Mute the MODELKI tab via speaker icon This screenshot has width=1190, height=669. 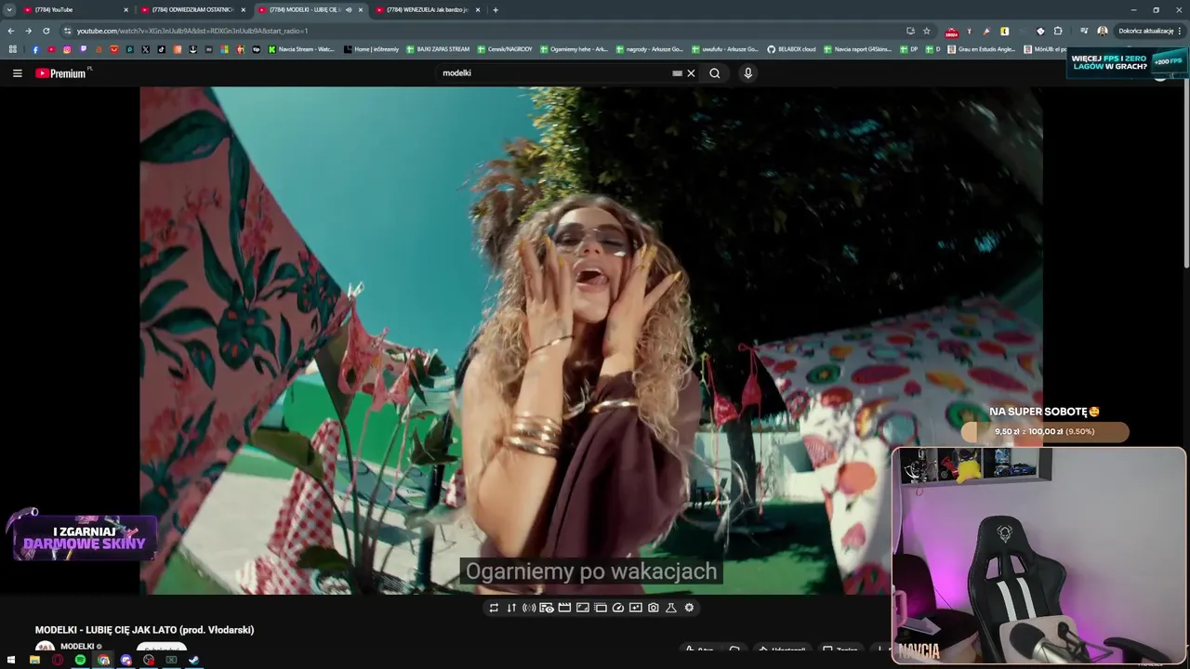pyautogui.click(x=349, y=9)
